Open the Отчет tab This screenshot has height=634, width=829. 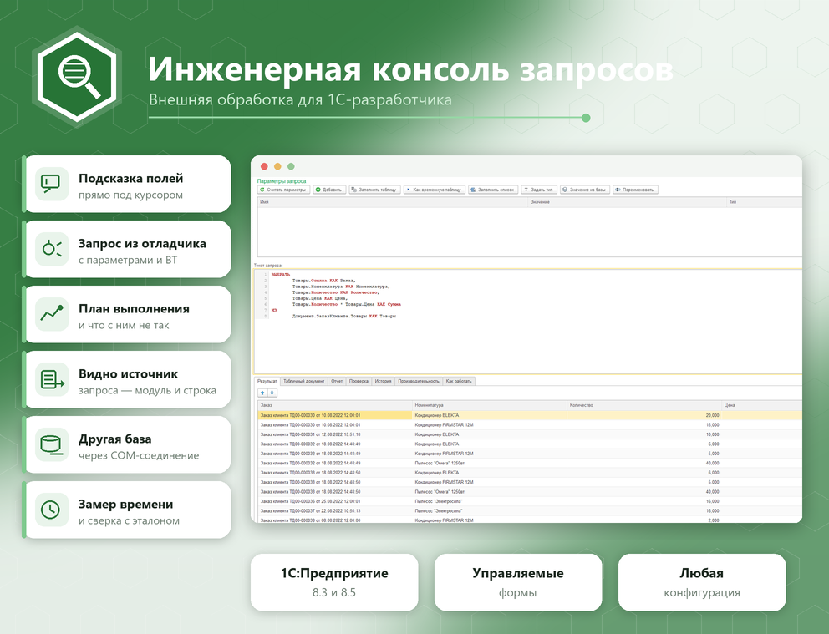pyautogui.click(x=337, y=381)
